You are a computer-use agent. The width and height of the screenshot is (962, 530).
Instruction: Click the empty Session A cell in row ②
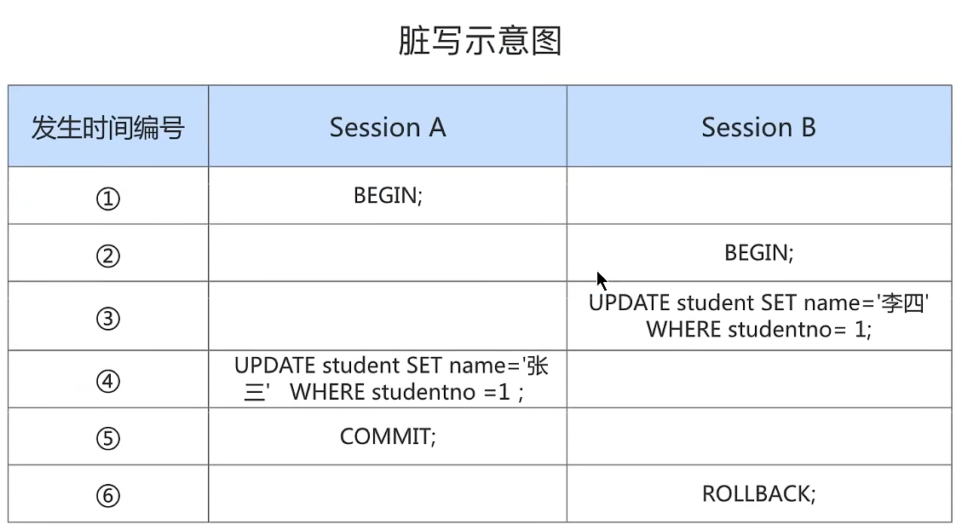click(x=388, y=253)
